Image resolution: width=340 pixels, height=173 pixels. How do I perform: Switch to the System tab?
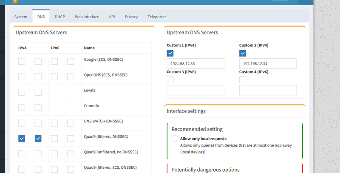(x=21, y=17)
